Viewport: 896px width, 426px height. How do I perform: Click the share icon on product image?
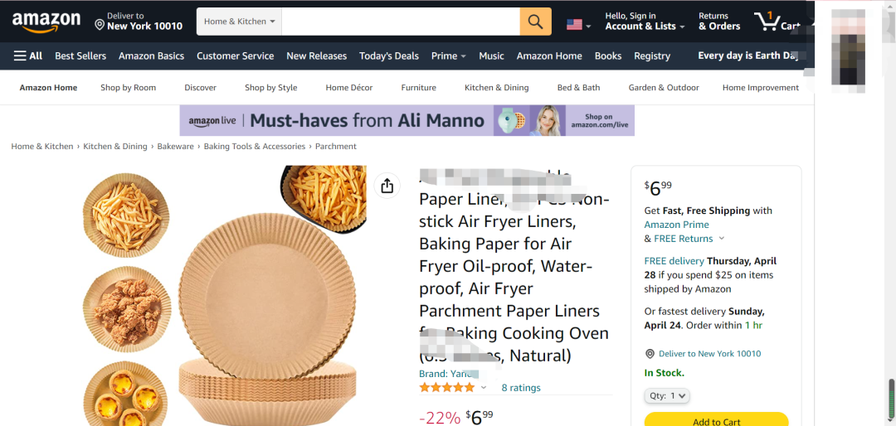387,186
